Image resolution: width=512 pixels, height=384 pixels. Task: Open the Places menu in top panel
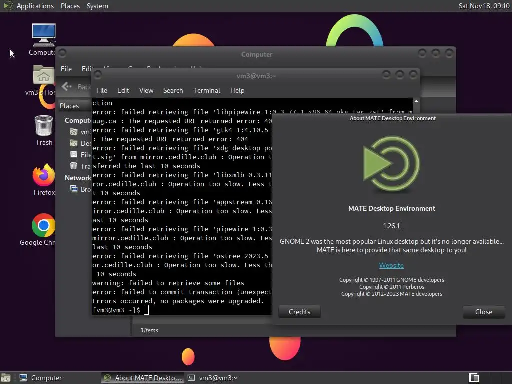pos(70,6)
